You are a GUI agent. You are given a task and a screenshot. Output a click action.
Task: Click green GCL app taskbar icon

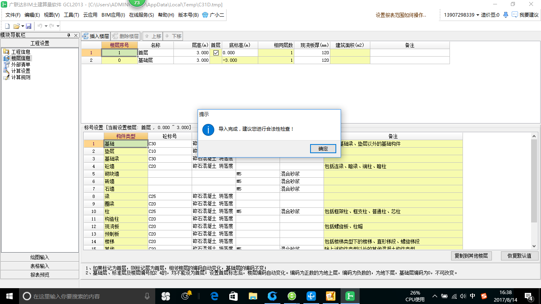[350, 296]
